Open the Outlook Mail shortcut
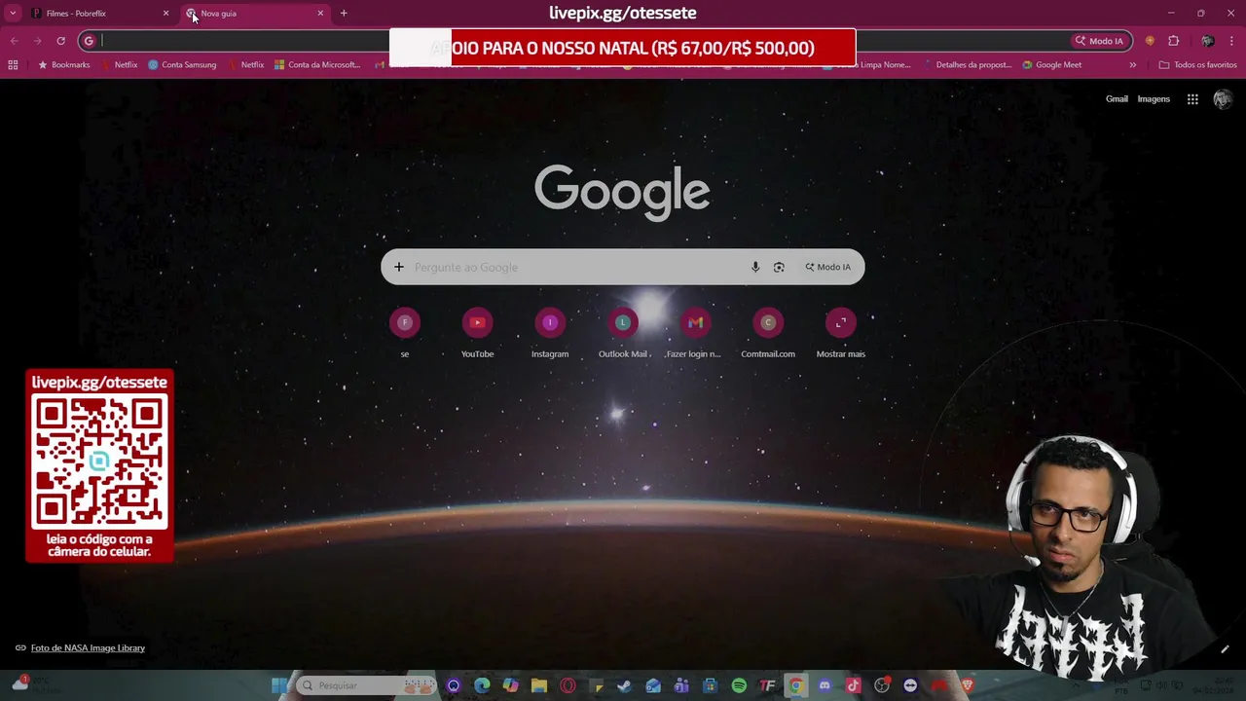 pos(623,333)
